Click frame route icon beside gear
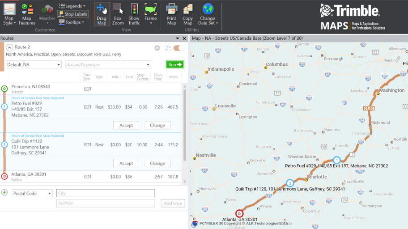This screenshot has height=229, width=408. tap(168, 48)
